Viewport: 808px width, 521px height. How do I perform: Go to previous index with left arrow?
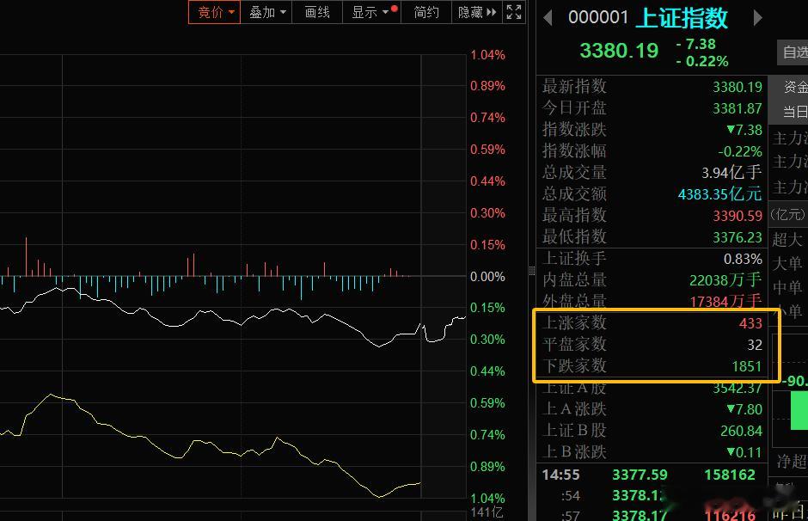coord(548,18)
